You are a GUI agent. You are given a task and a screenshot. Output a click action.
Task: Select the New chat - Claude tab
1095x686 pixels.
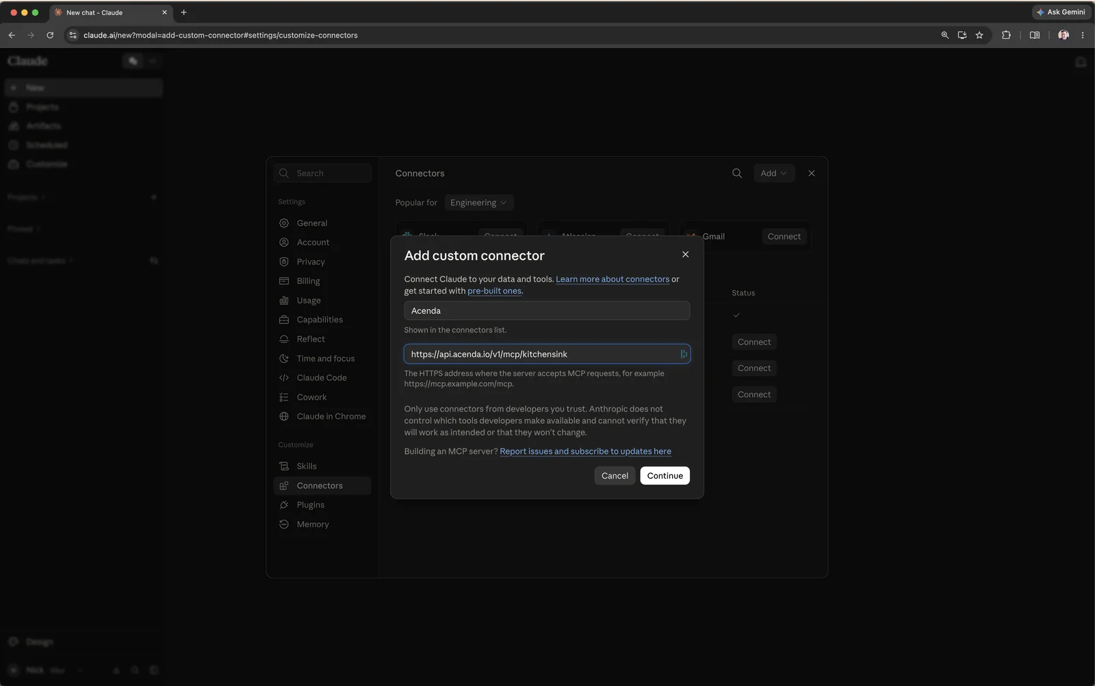pyautogui.click(x=111, y=12)
